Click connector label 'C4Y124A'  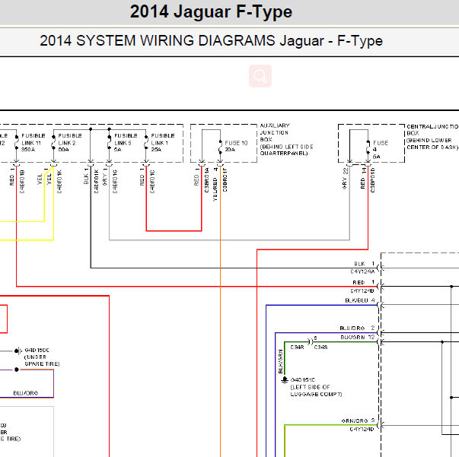[362, 272]
